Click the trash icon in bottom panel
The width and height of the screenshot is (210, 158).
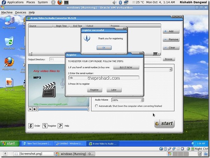(x=200, y=154)
